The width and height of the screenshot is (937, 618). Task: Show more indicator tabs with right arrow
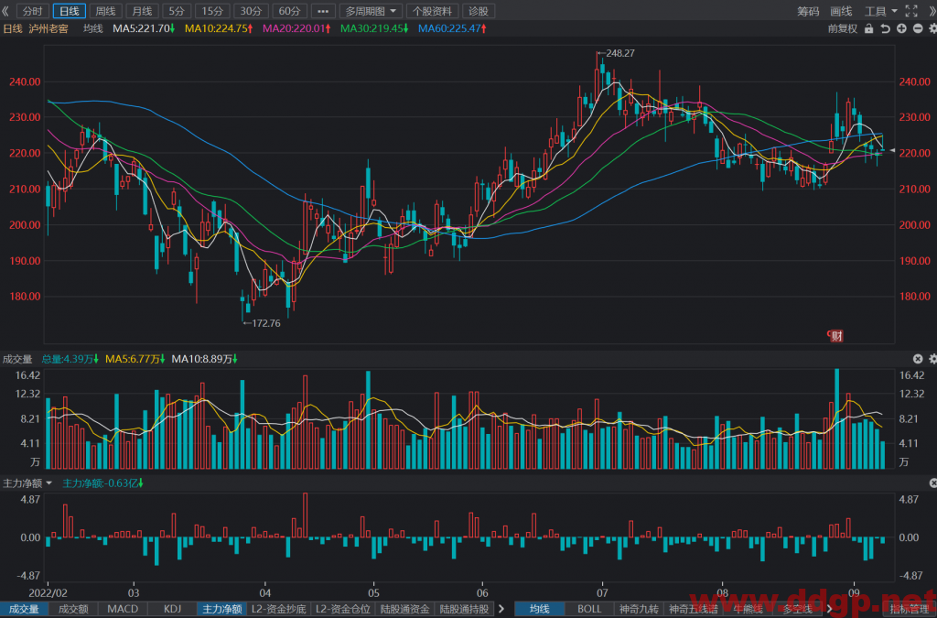coord(501,609)
